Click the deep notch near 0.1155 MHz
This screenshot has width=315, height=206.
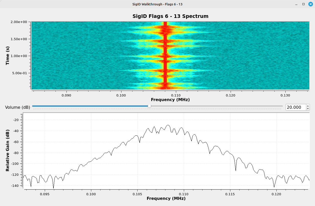pos(235,170)
